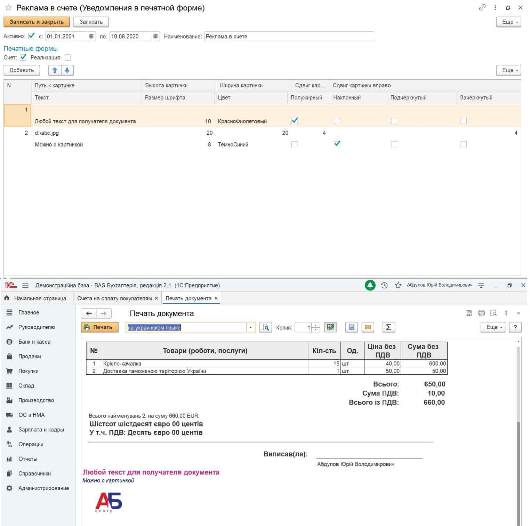Switch to Счета на оплату покупателям tab

tap(114, 298)
